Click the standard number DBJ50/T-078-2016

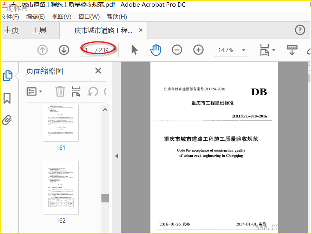pos(250,116)
